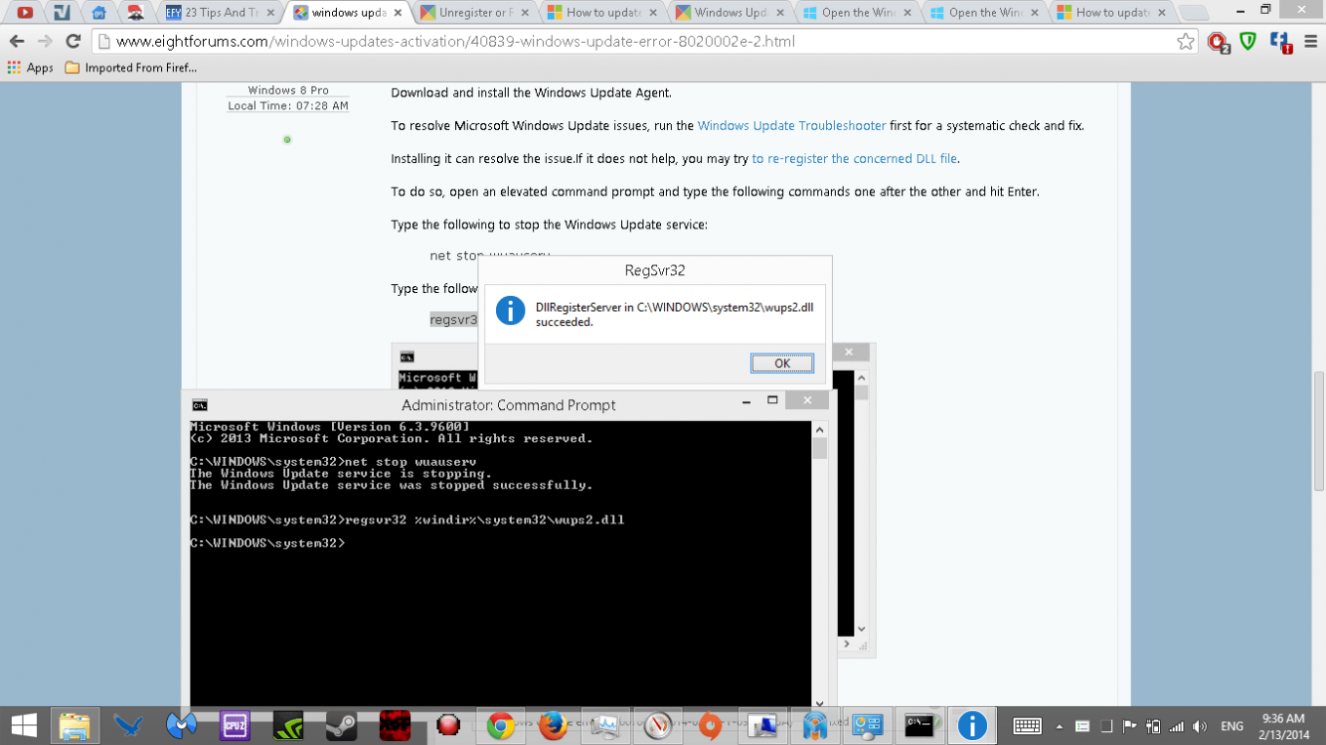Open Imported From Firefox bookmarks folder
The width and height of the screenshot is (1326, 745).
[x=131, y=68]
